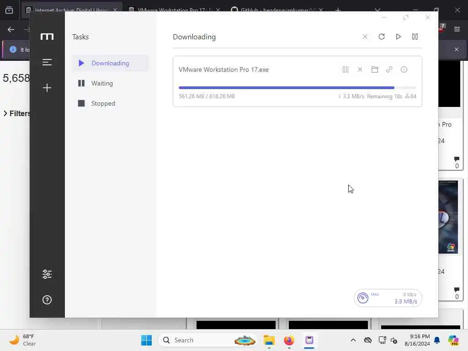Select the Downloading tasks category

click(111, 63)
